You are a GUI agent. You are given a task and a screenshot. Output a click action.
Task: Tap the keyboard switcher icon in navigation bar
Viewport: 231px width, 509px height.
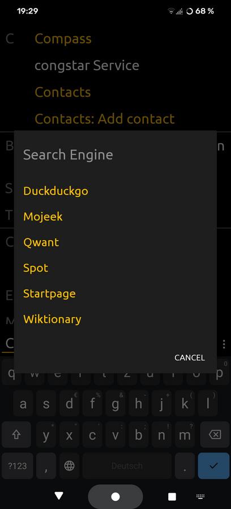pos(200,497)
